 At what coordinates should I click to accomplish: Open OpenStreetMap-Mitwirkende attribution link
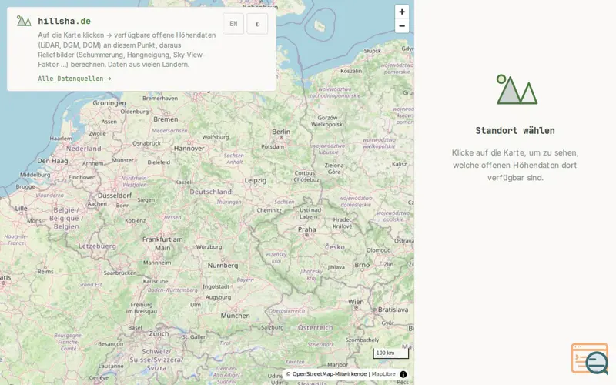330,374
